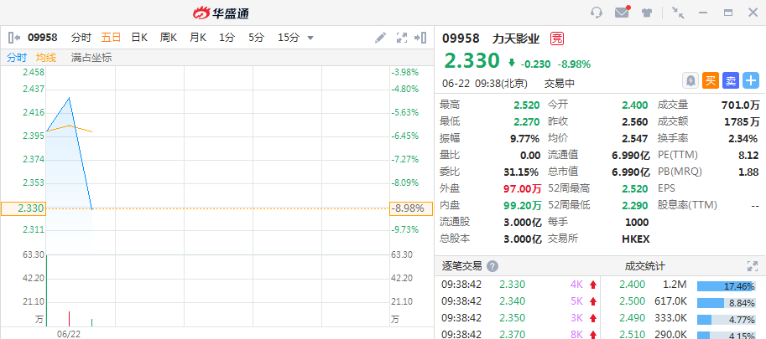
Task: Click the current price 2.330 in quote panel
Action: click(472, 61)
